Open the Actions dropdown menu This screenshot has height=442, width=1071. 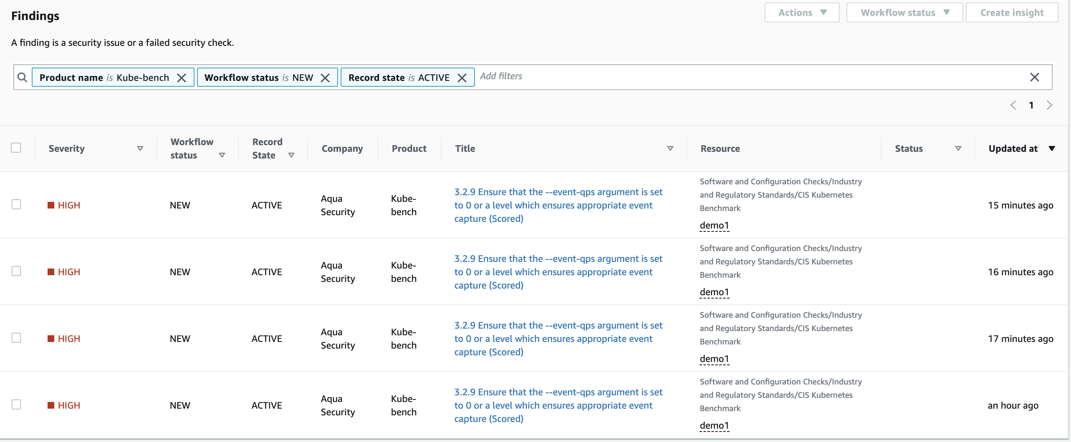coord(801,13)
